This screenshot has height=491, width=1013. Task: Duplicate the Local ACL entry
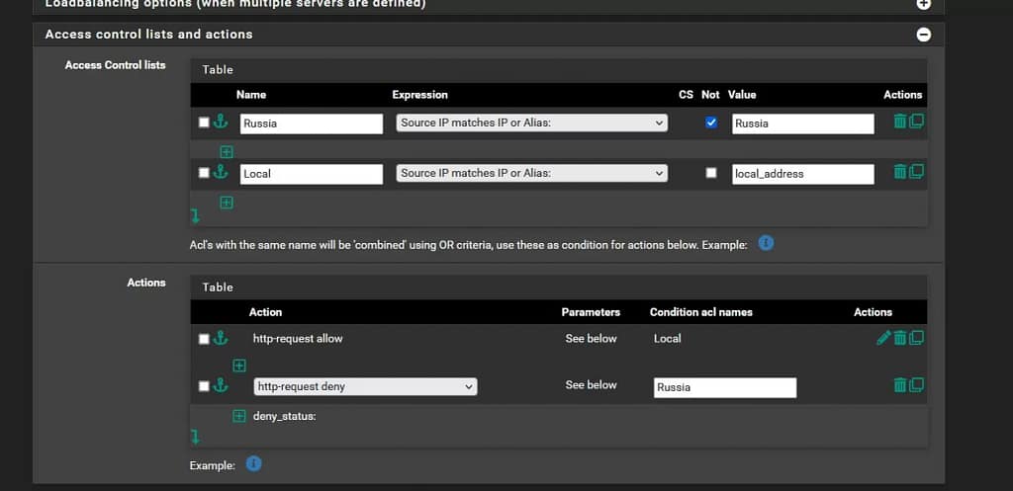pos(916,172)
